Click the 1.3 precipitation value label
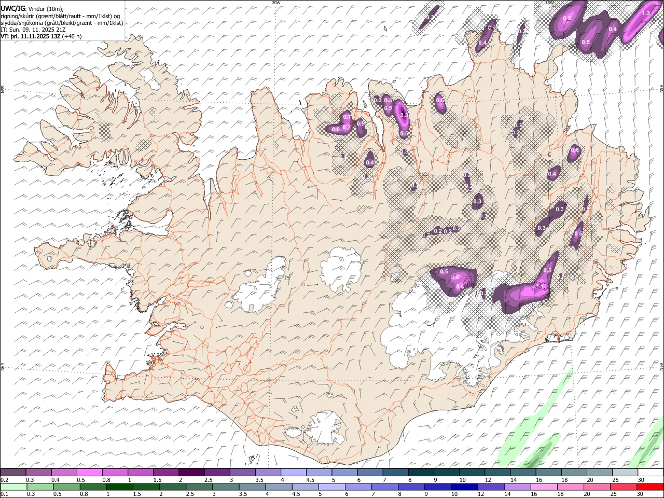This screenshot has height=498, width=664. 646,13
